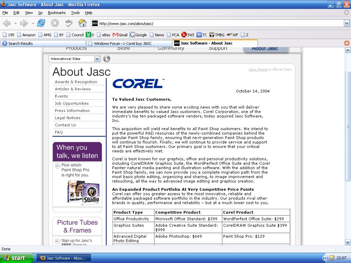
Task: Open the Events sidebar link
Action: (61, 96)
